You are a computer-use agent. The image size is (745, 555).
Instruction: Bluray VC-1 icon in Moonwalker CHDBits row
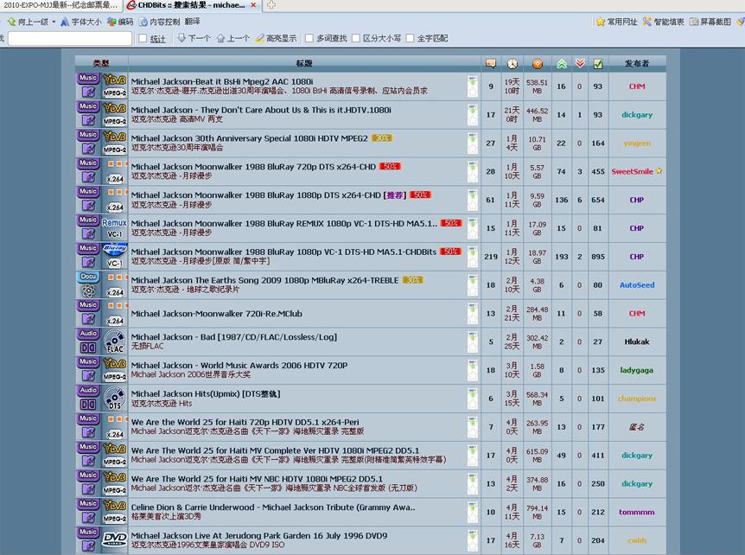(x=114, y=257)
